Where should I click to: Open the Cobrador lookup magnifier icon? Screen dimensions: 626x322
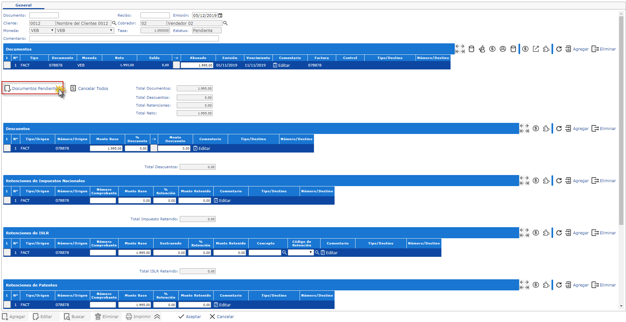tap(225, 23)
